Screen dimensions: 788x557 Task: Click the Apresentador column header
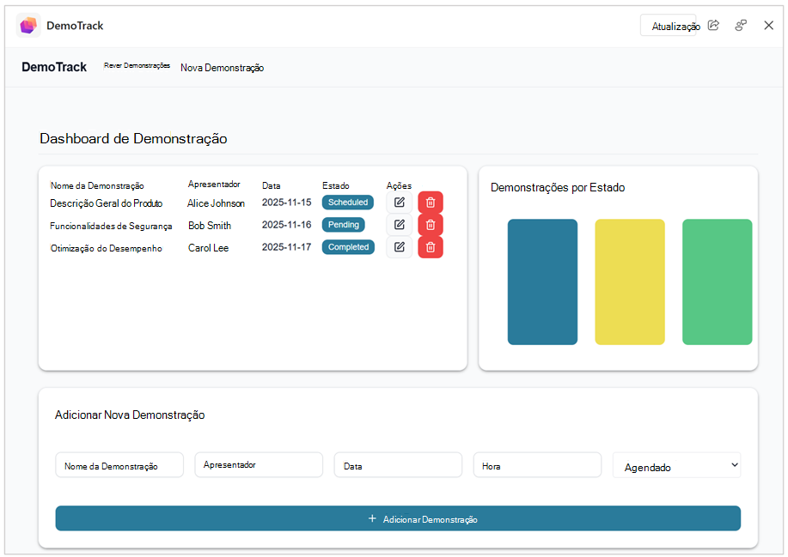214,185
